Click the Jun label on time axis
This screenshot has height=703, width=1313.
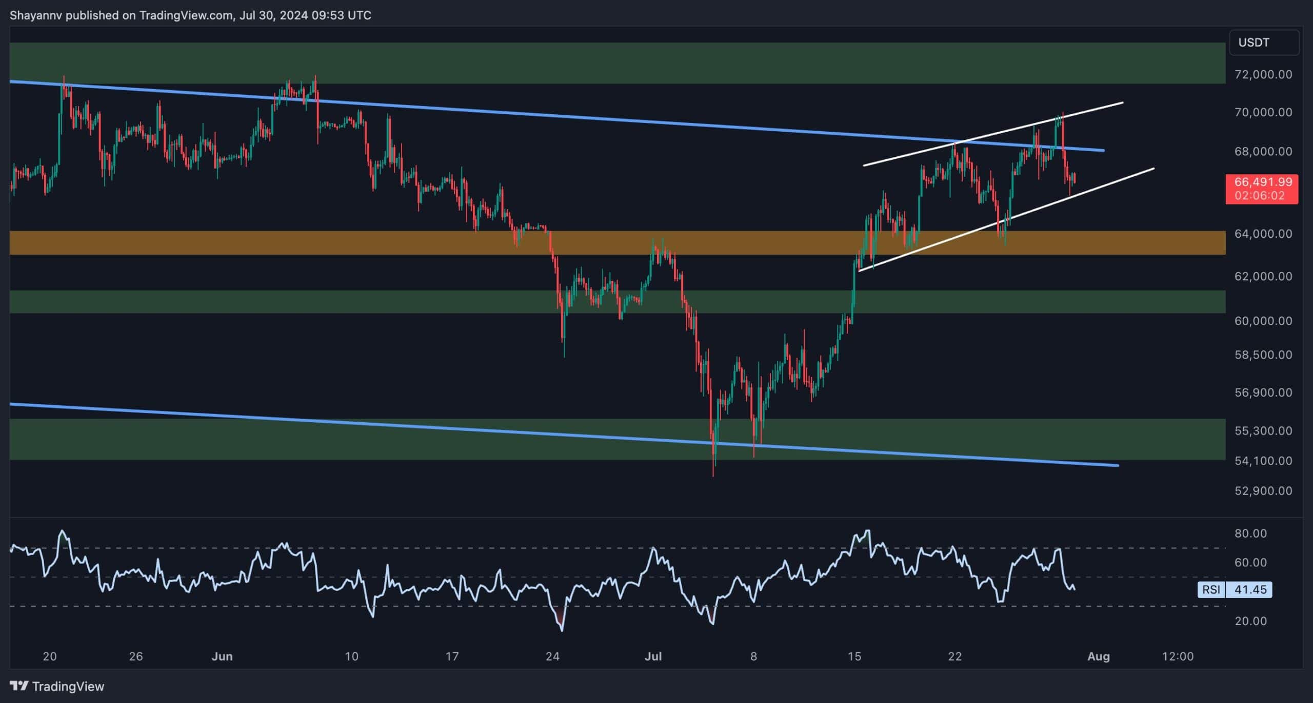tap(222, 656)
